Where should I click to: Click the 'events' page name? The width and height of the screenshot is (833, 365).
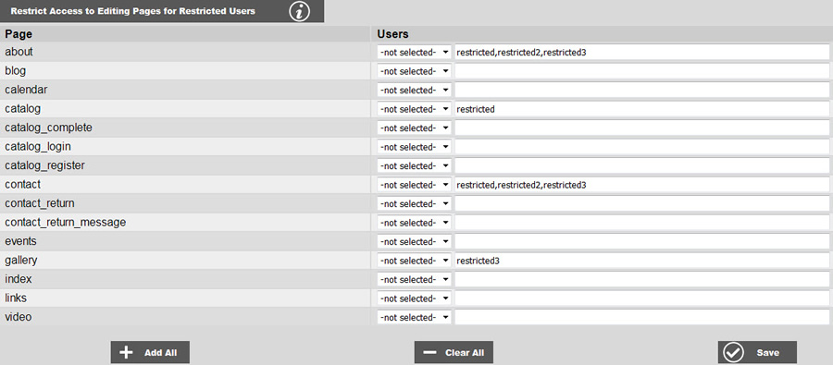tap(20, 241)
